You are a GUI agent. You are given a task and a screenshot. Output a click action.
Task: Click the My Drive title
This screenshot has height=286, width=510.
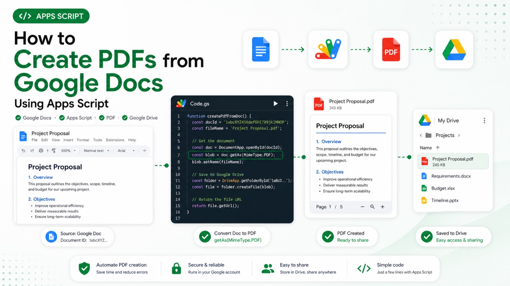tap(448, 120)
